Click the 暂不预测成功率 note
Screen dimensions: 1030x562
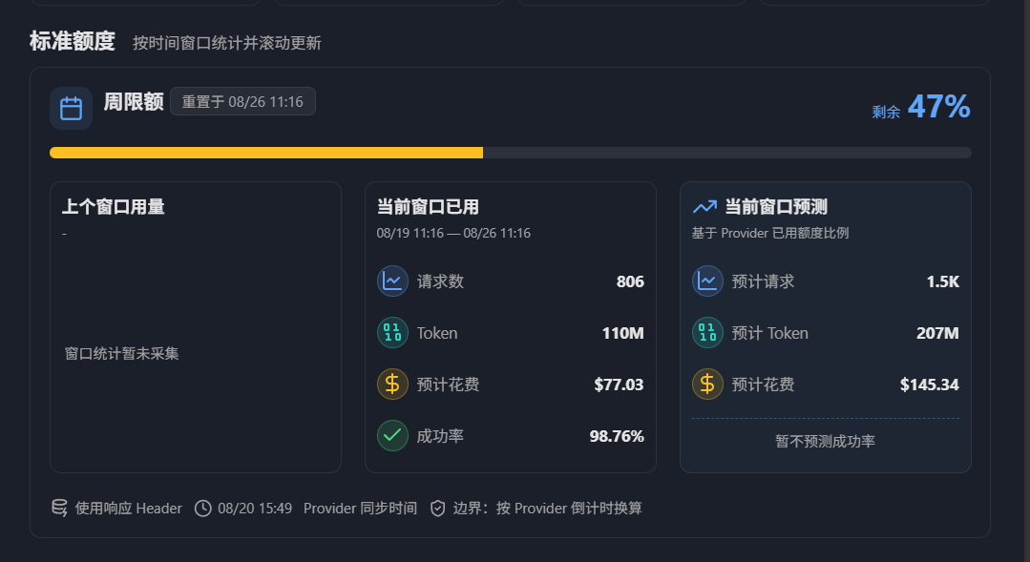click(825, 441)
